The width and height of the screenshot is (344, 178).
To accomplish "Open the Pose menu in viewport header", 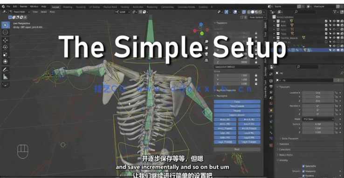I will (x=52, y=12).
